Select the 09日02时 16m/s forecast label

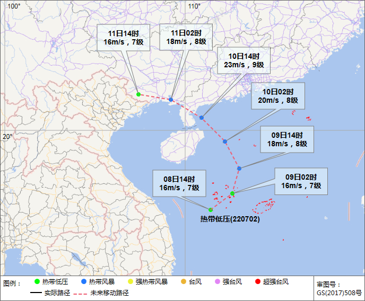pos(301,181)
